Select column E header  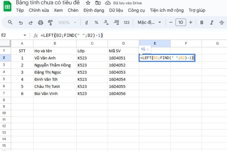[155, 43]
